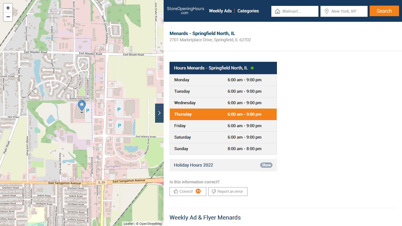Click the blue Menards location pin
402x226 pixels.
pyautogui.click(x=82, y=106)
